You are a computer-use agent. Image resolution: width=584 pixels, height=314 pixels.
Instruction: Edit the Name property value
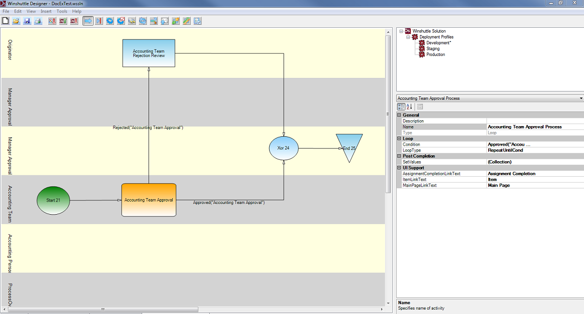535,127
